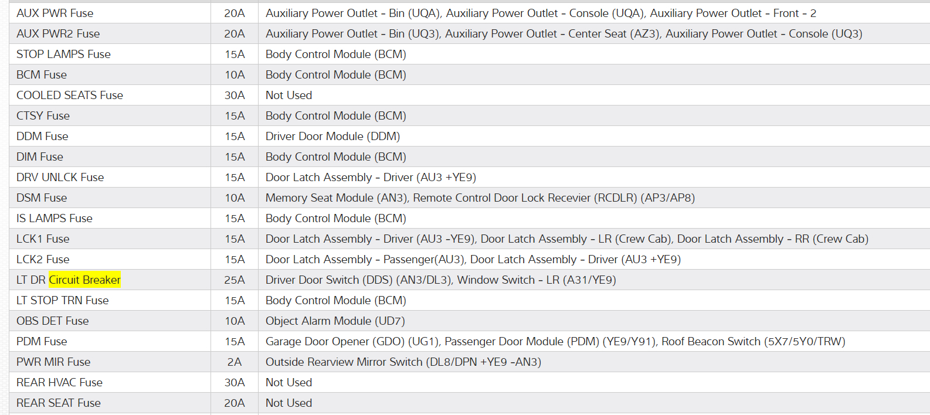Select the Driver Door Switch (DDS) description
930x415 pixels.
pyautogui.click(x=440, y=280)
